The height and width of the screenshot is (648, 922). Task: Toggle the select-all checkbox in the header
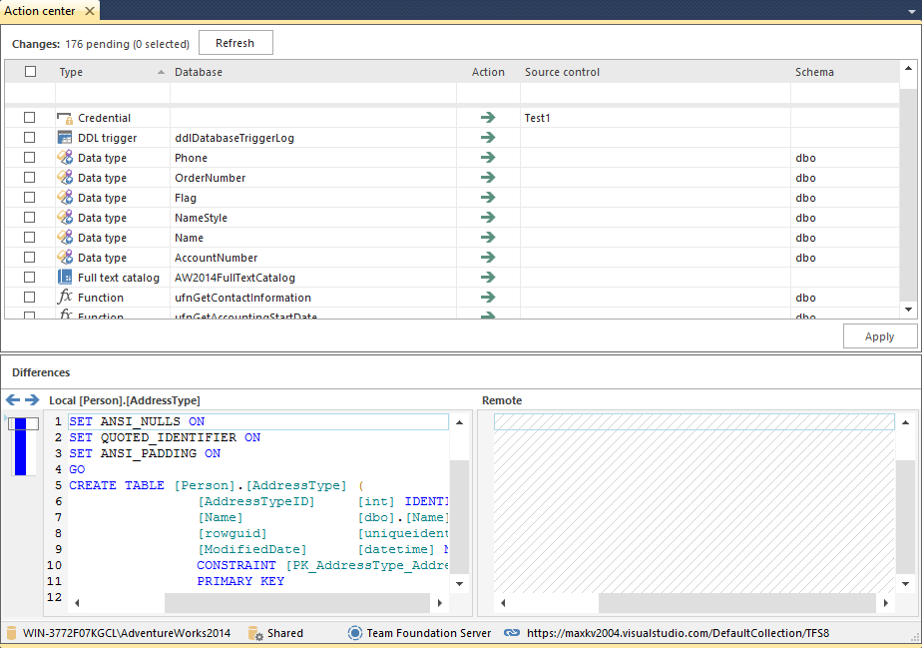[29, 71]
